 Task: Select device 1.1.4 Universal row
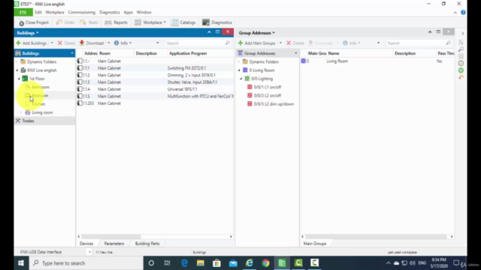pos(155,89)
